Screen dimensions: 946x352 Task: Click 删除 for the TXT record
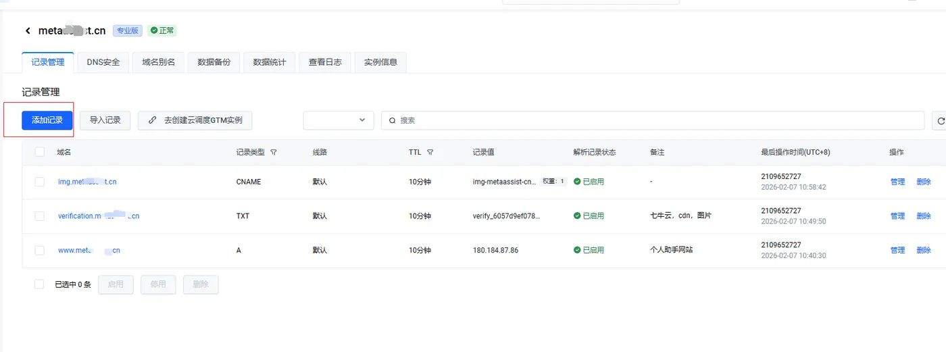(924, 216)
